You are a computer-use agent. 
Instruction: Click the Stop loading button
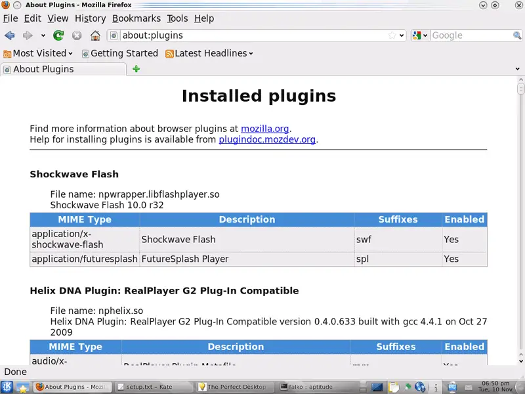coord(77,35)
